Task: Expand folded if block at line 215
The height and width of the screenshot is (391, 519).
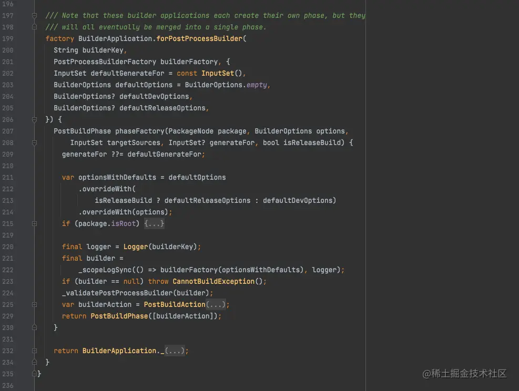Action: point(34,224)
